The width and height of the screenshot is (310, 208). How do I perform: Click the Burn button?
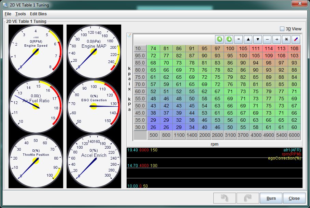pos(271,198)
